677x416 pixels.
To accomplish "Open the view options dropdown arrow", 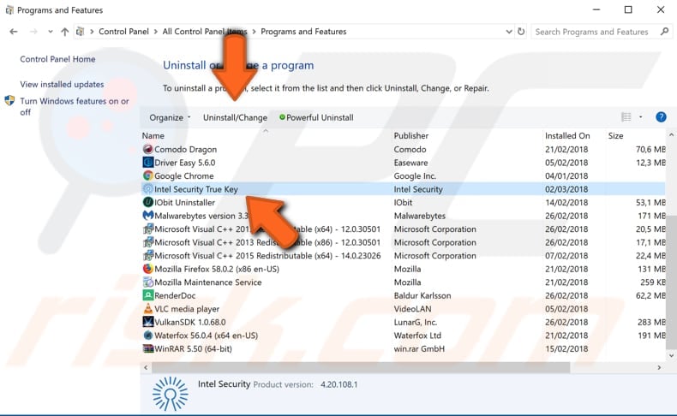I will click(640, 116).
